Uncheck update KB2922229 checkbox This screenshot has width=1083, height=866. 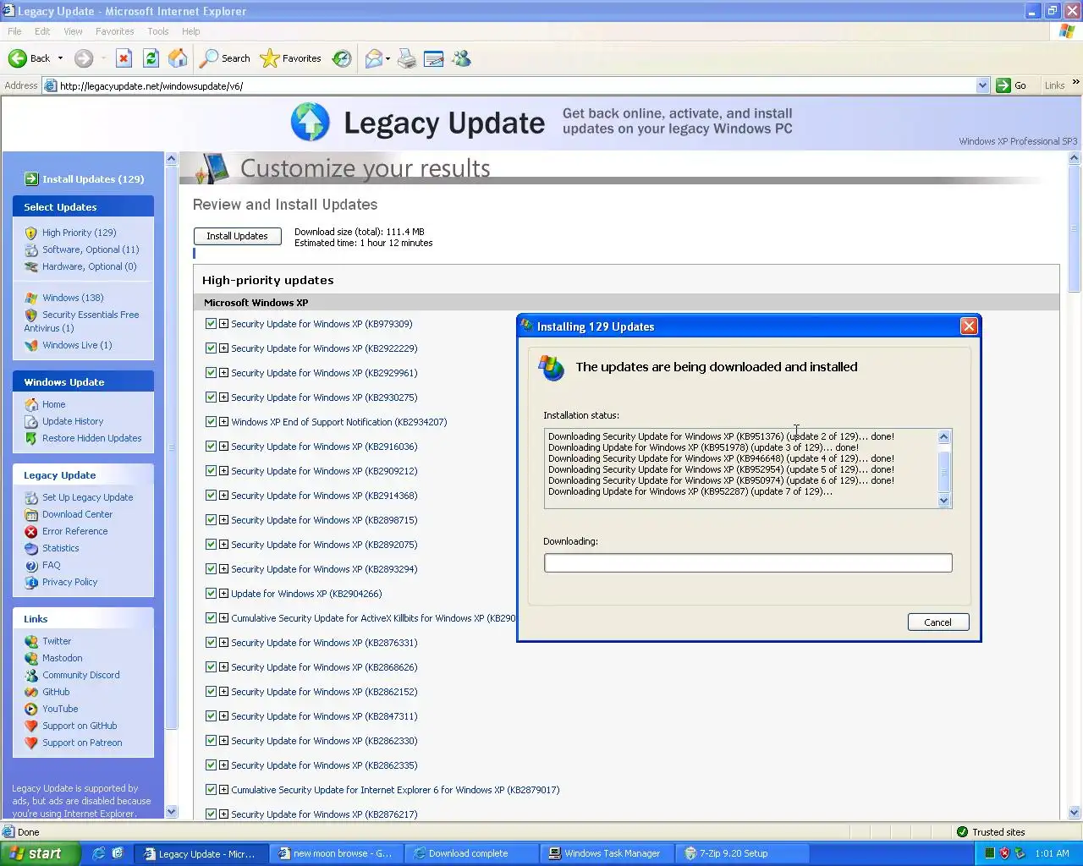pos(211,348)
